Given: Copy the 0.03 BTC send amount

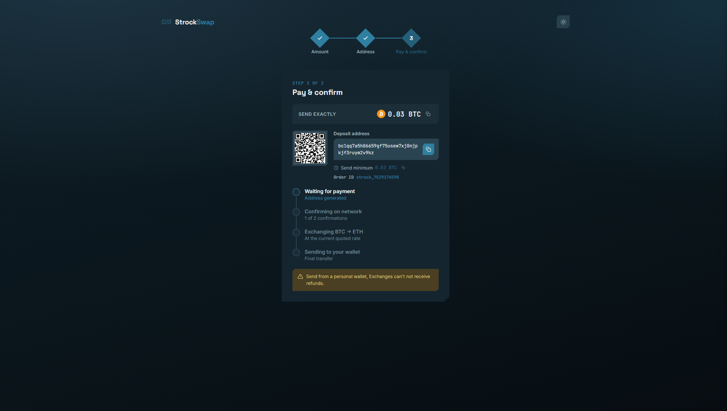Looking at the screenshot, I should pos(428,114).
